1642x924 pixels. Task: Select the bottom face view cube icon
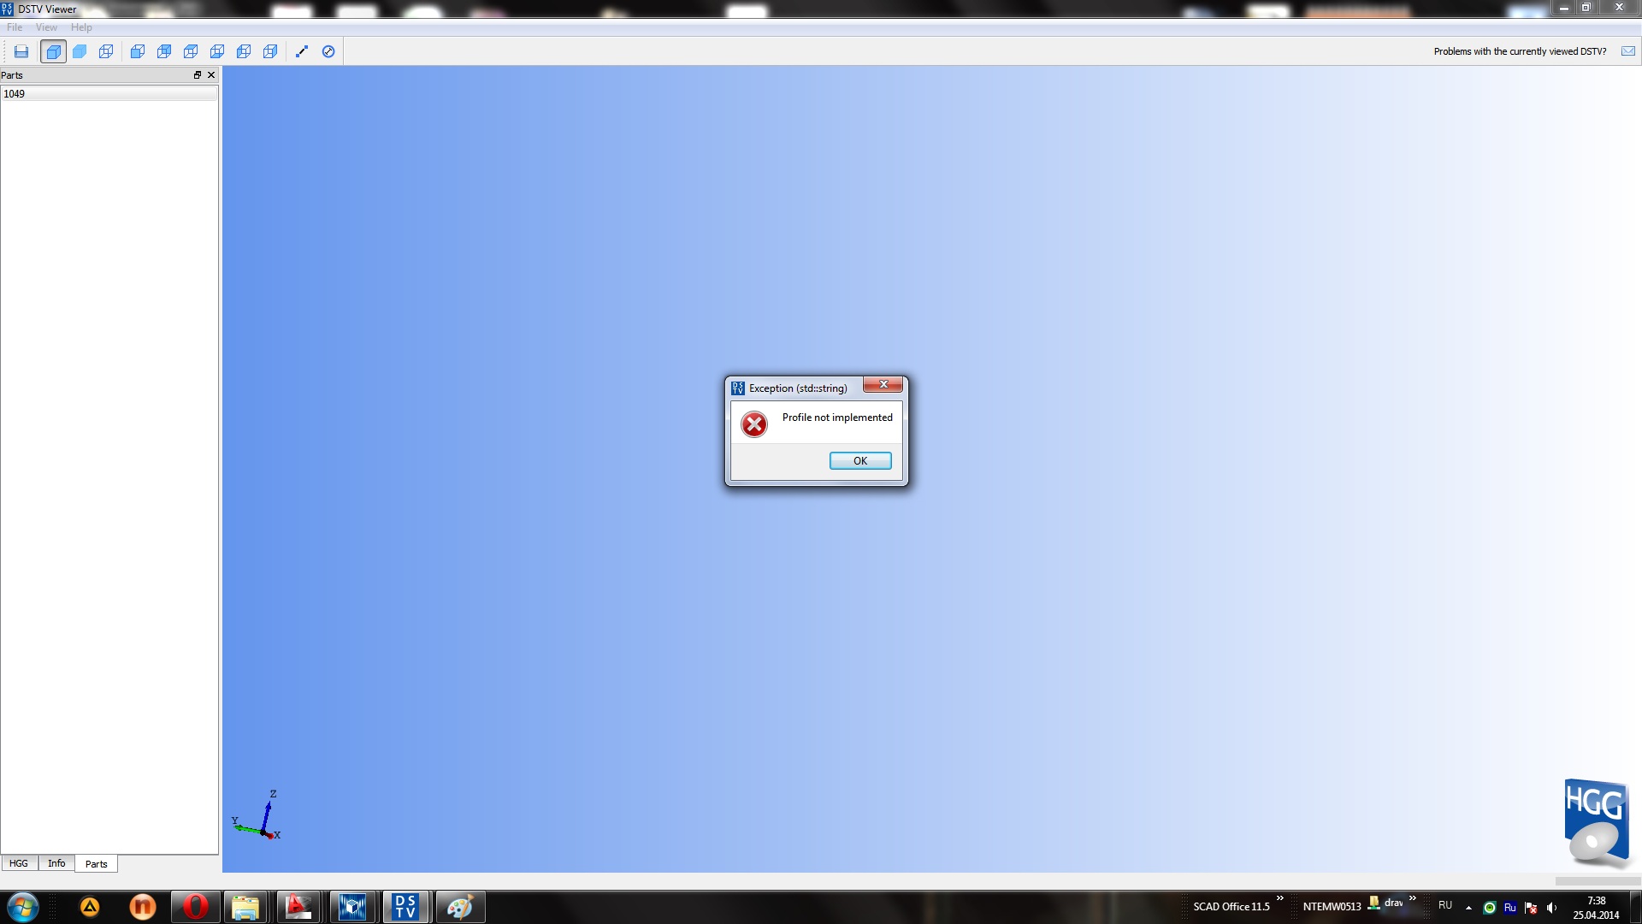click(217, 51)
